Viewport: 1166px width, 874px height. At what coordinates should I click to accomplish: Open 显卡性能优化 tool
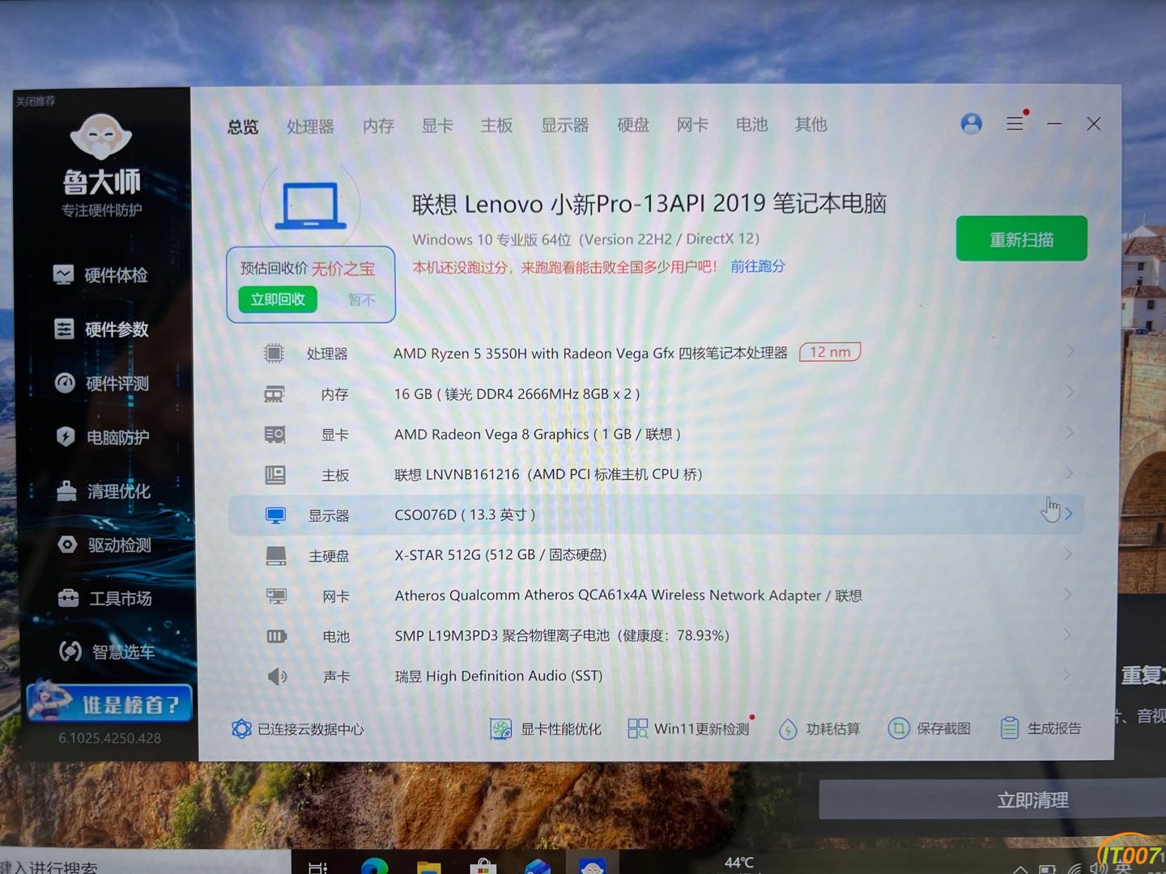point(546,729)
